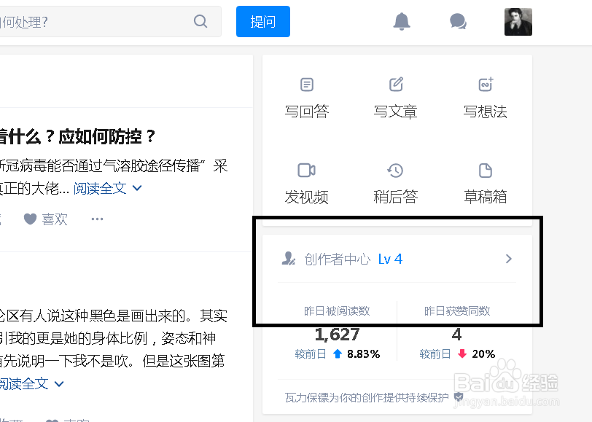Click the search magnifier icon

coord(200,21)
